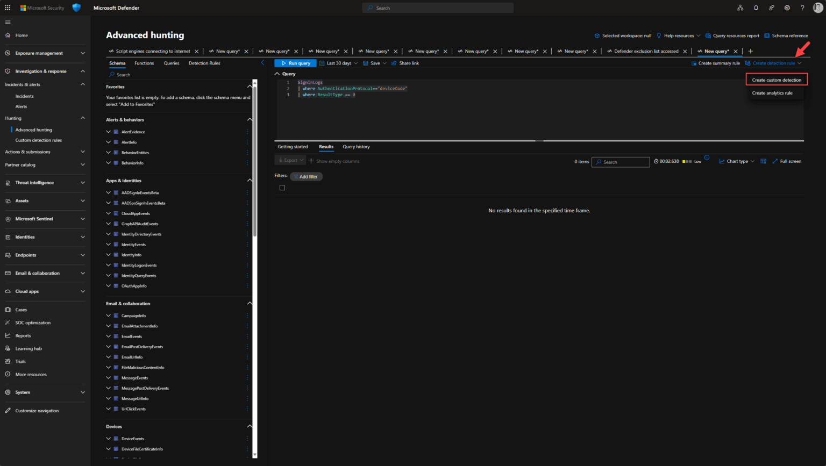
Task: Open Full screen view of results
Action: [x=787, y=161]
